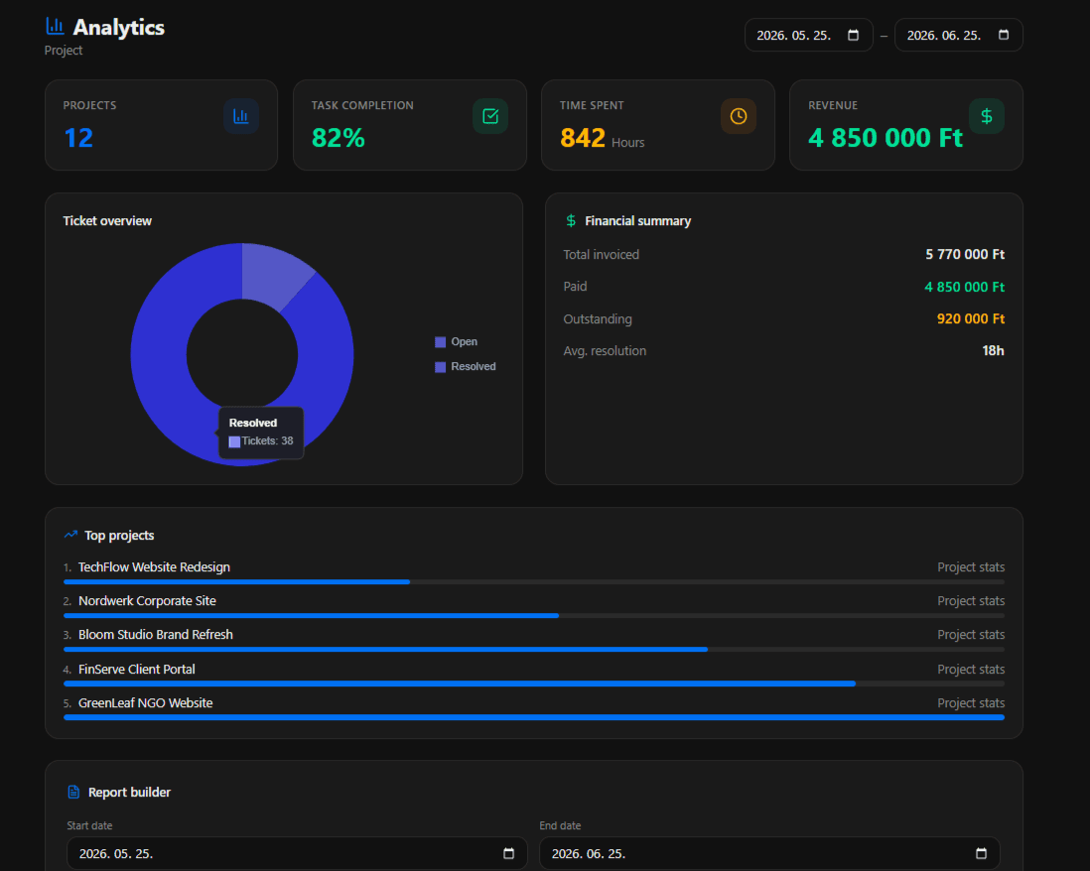Click the 842 Hours time spent value
Image resolution: width=1090 pixels, height=871 pixels.
pyautogui.click(x=602, y=138)
